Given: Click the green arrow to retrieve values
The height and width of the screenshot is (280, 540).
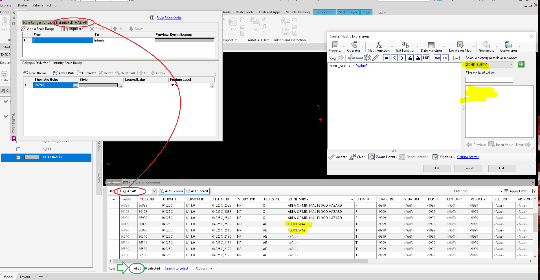Looking at the screenshot, I should pyautogui.click(x=521, y=64).
